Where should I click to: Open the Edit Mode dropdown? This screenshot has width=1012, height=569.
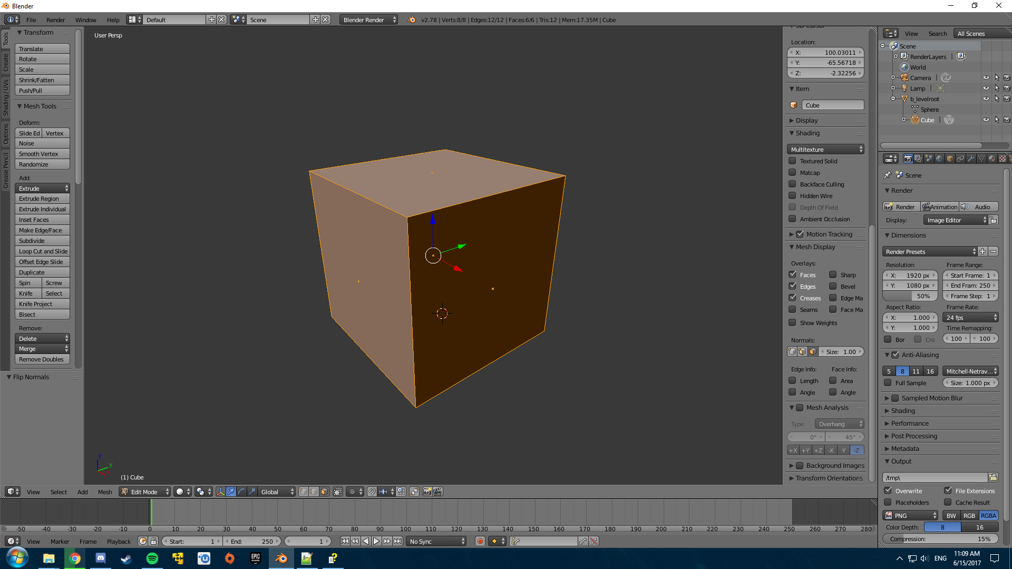(145, 492)
